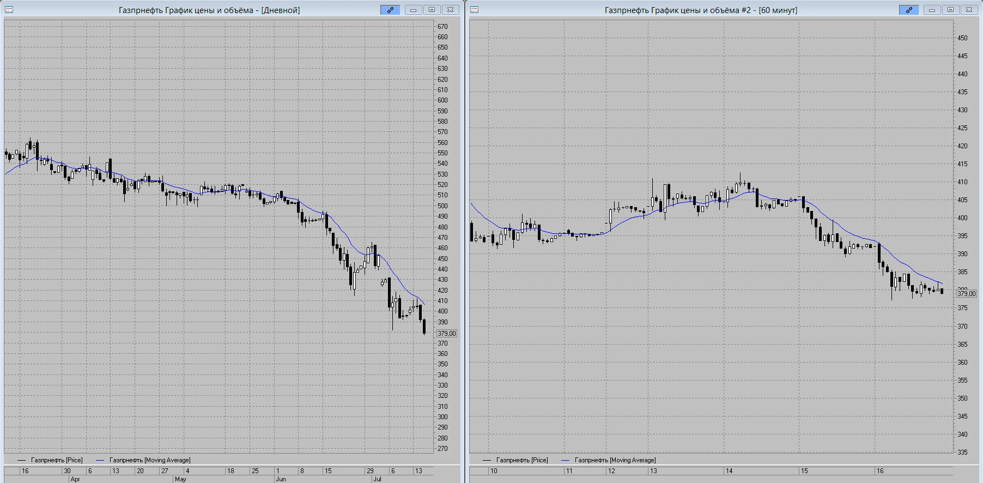Click the 500 value on daily price scale

(x=442, y=206)
